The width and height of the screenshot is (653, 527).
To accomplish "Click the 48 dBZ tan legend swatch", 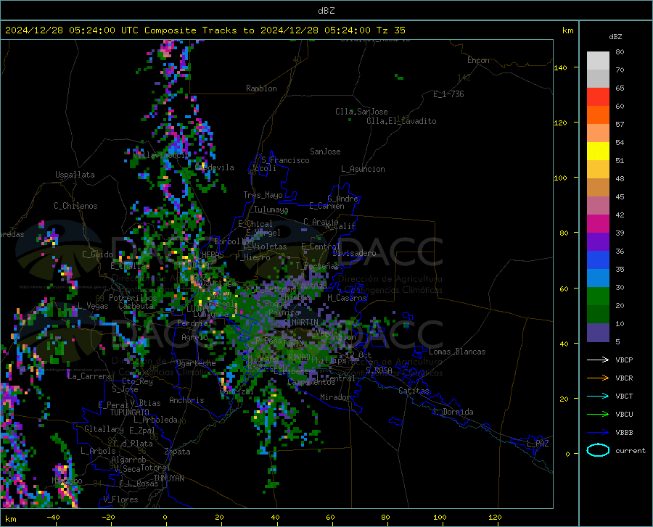I will (598, 188).
